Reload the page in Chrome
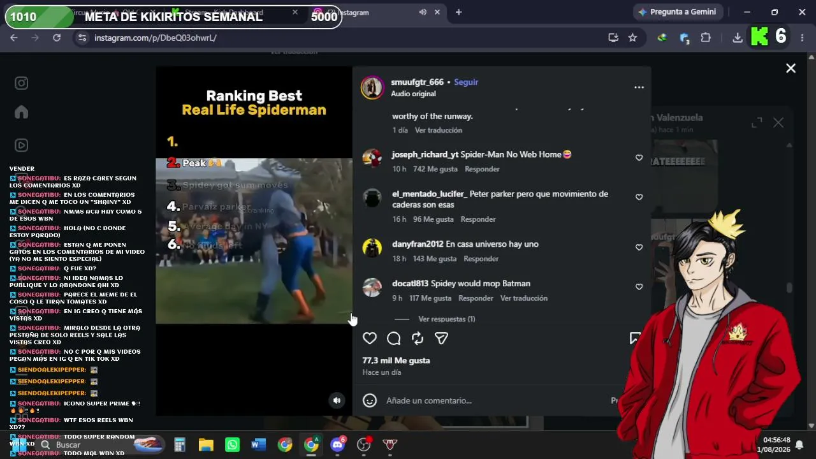Viewport: 816px width, 459px height. click(57, 38)
